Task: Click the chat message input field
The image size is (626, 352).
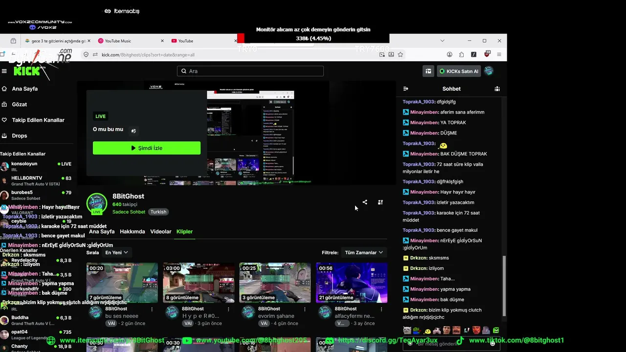Action: pyautogui.click(x=451, y=343)
